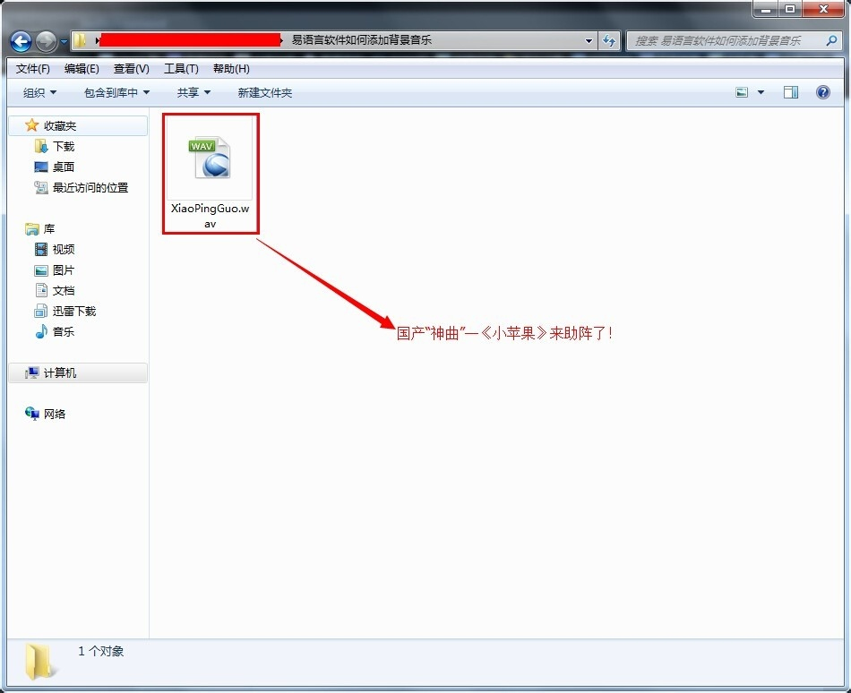
Task: Open recent pages dropdown beside Forward arrow
Action: click(64, 41)
